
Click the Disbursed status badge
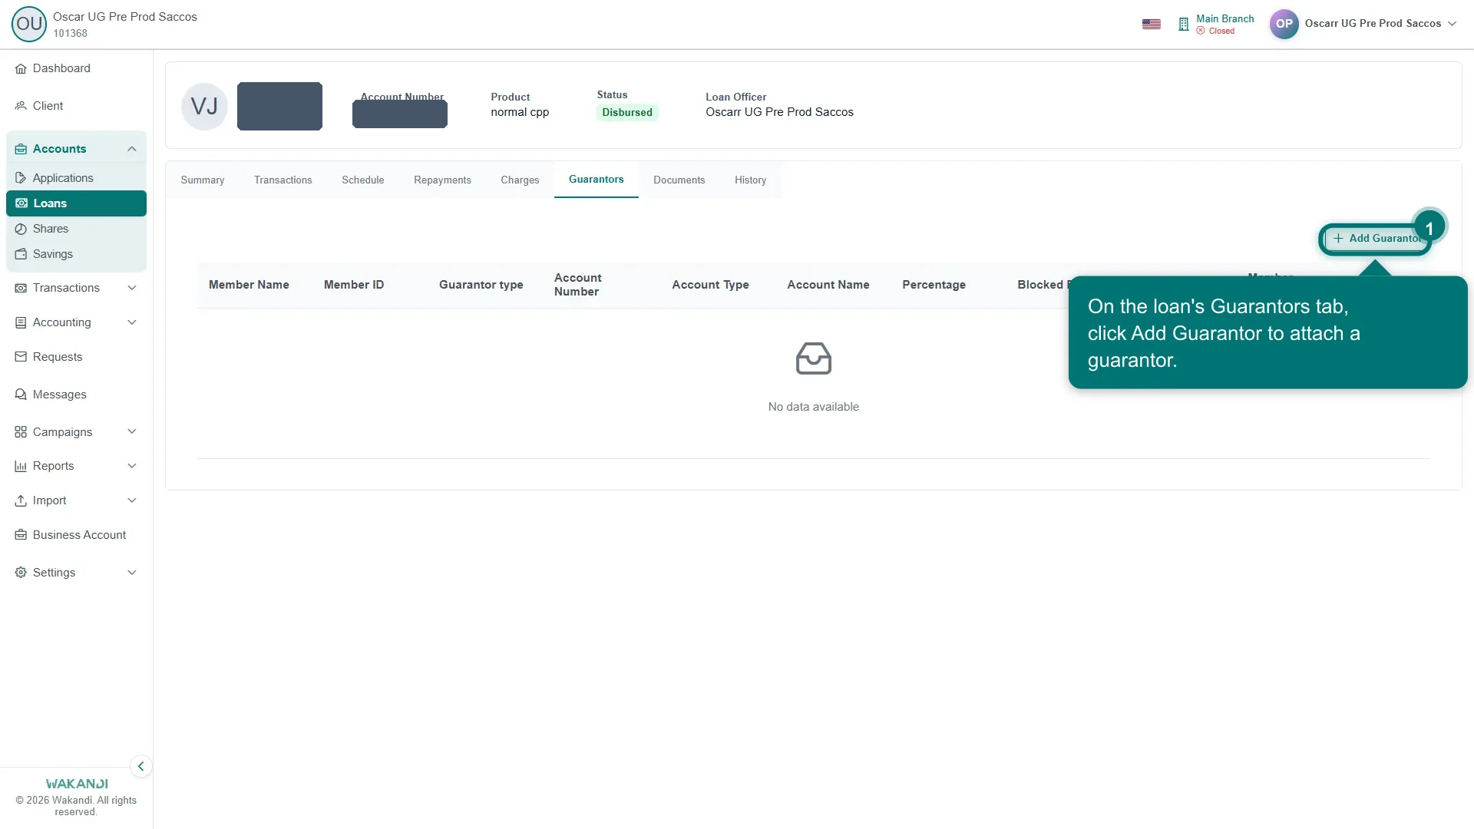pyautogui.click(x=627, y=112)
